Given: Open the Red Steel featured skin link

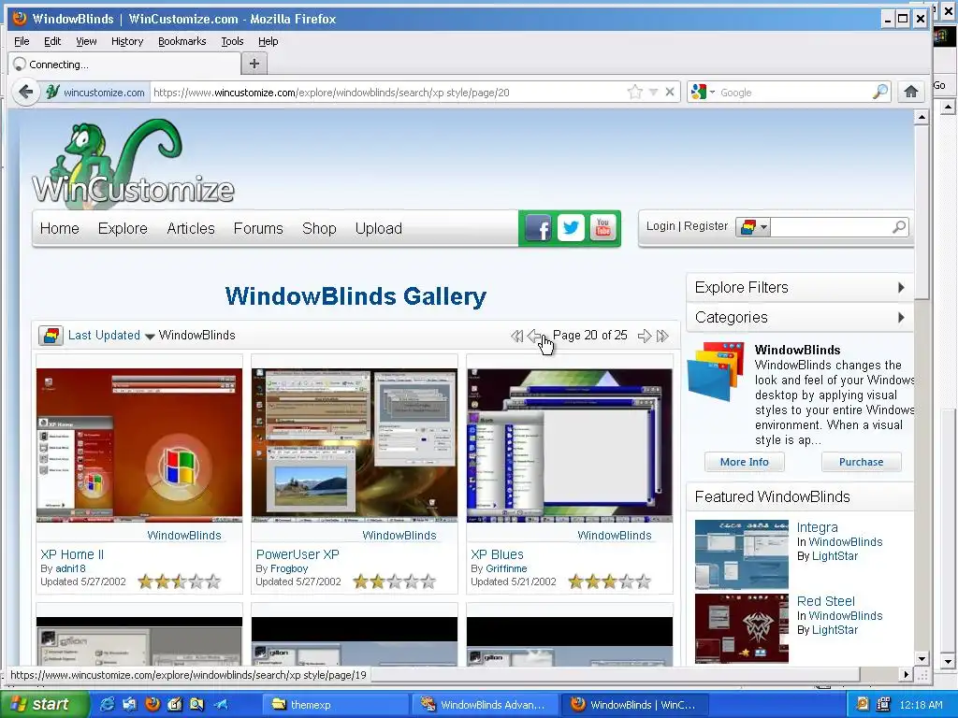Looking at the screenshot, I should point(825,601).
